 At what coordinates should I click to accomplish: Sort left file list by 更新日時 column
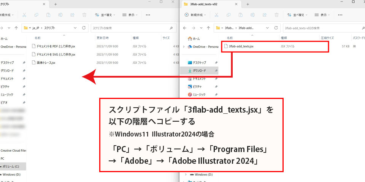click(103, 38)
